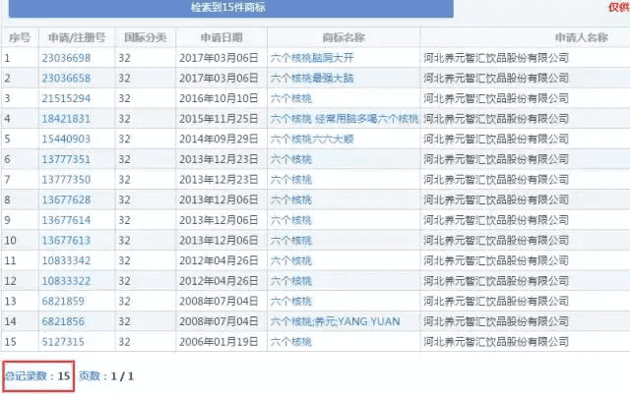The height and width of the screenshot is (397, 630).
Task: Click the 商标名称 column header
Action: click(x=344, y=37)
